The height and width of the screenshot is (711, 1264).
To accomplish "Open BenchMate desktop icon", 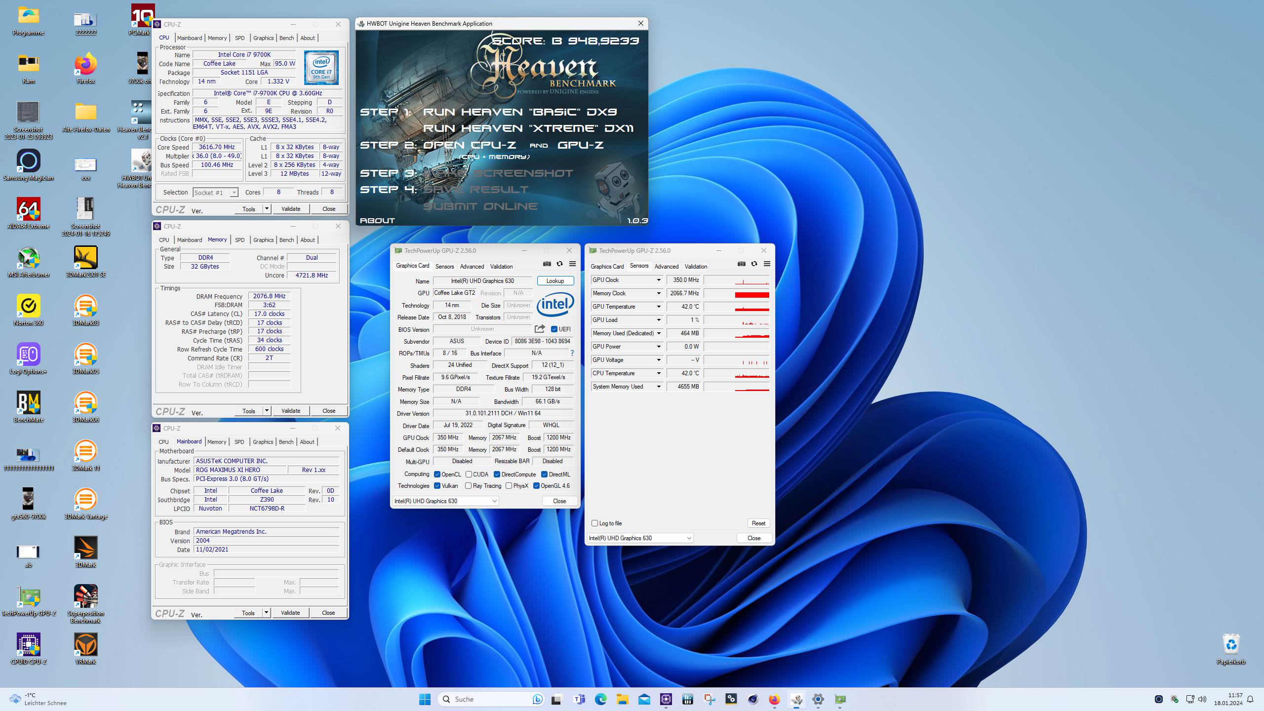I will point(28,407).
